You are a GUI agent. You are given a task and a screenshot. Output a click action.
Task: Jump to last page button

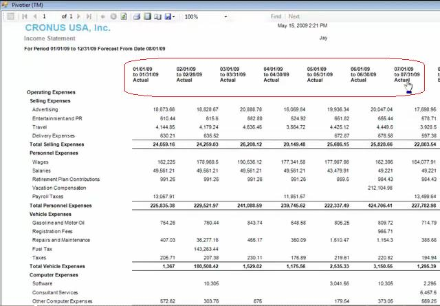(89, 17)
